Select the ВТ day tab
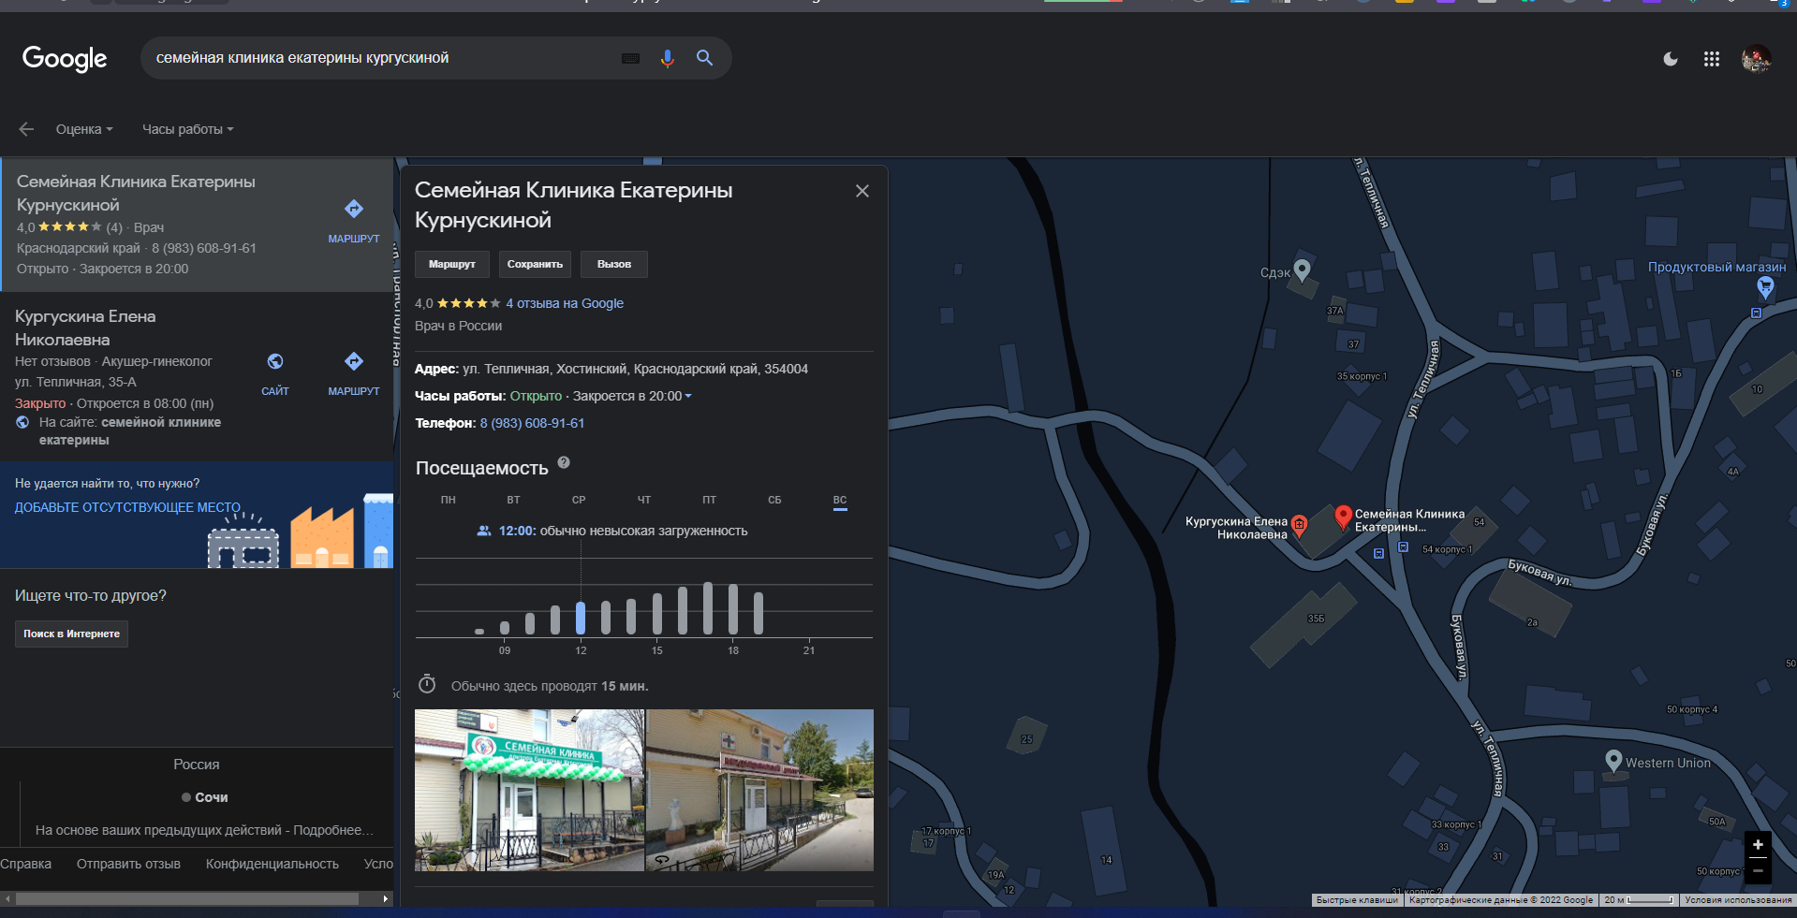The width and height of the screenshot is (1797, 918). [x=513, y=500]
